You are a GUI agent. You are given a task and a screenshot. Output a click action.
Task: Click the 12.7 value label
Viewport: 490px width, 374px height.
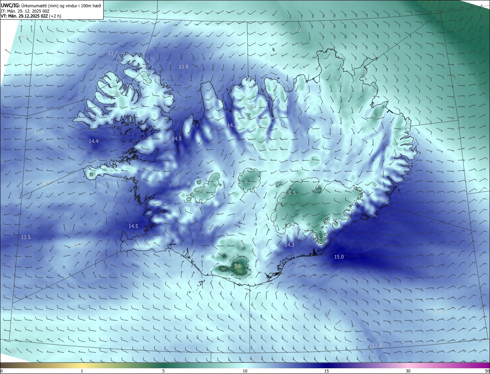click(x=113, y=53)
